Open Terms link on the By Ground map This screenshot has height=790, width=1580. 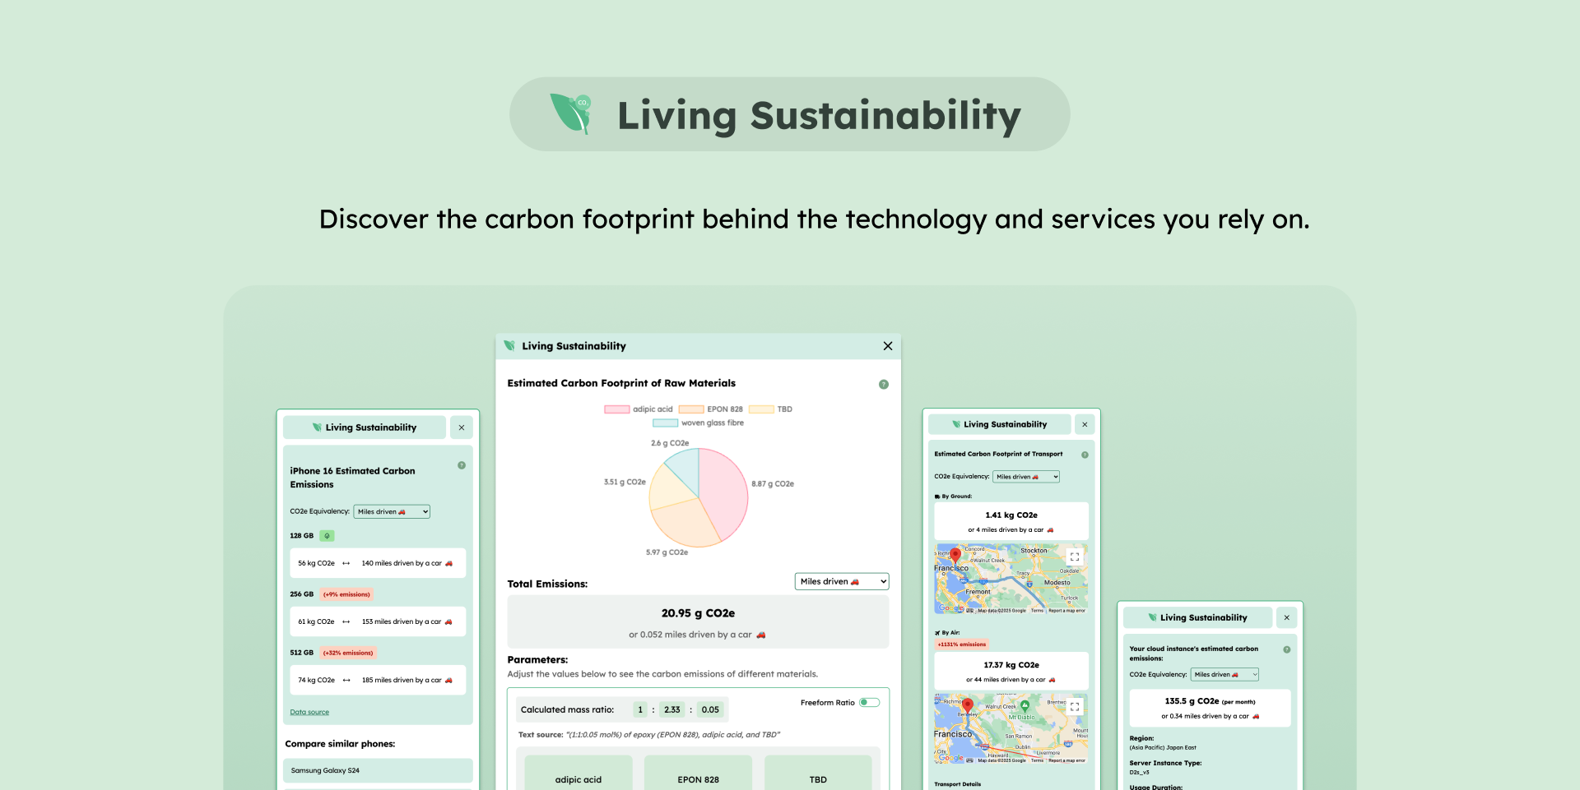[1037, 611]
